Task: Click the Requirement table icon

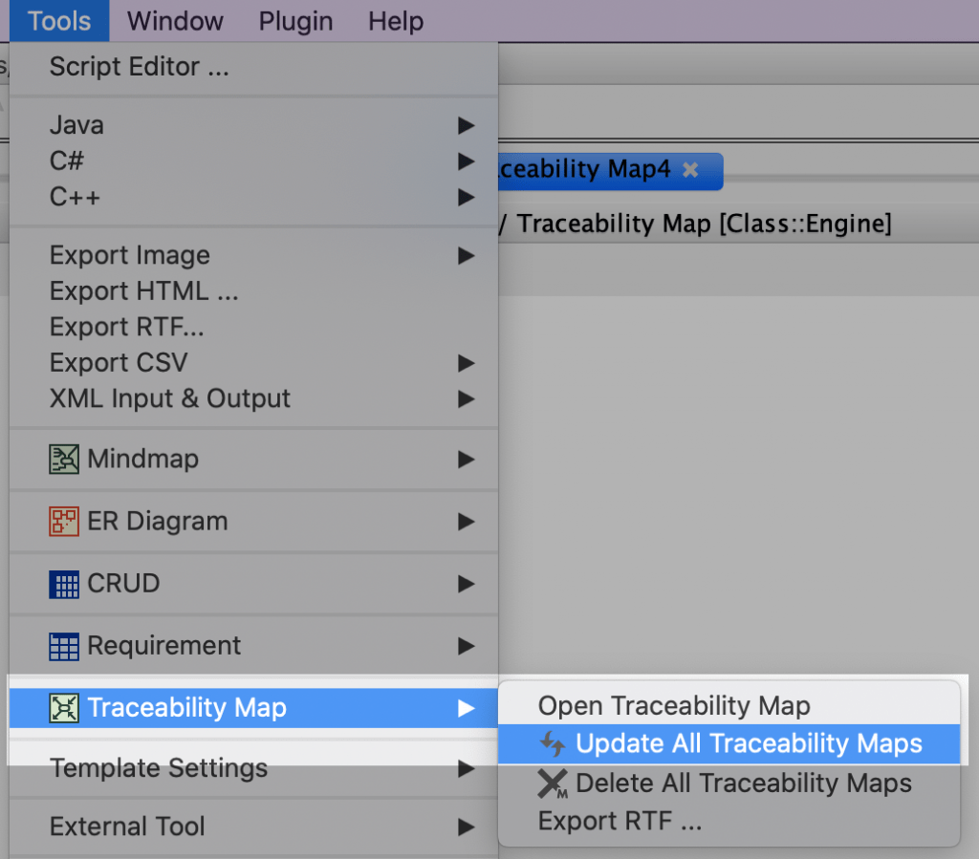Action: 64,647
